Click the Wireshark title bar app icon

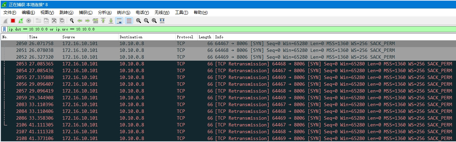4,4
